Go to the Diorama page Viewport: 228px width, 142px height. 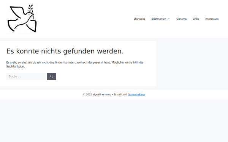[x=181, y=19]
